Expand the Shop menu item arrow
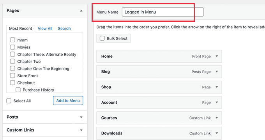The width and height of the screenshot is (265, 140). pos(217,87)
